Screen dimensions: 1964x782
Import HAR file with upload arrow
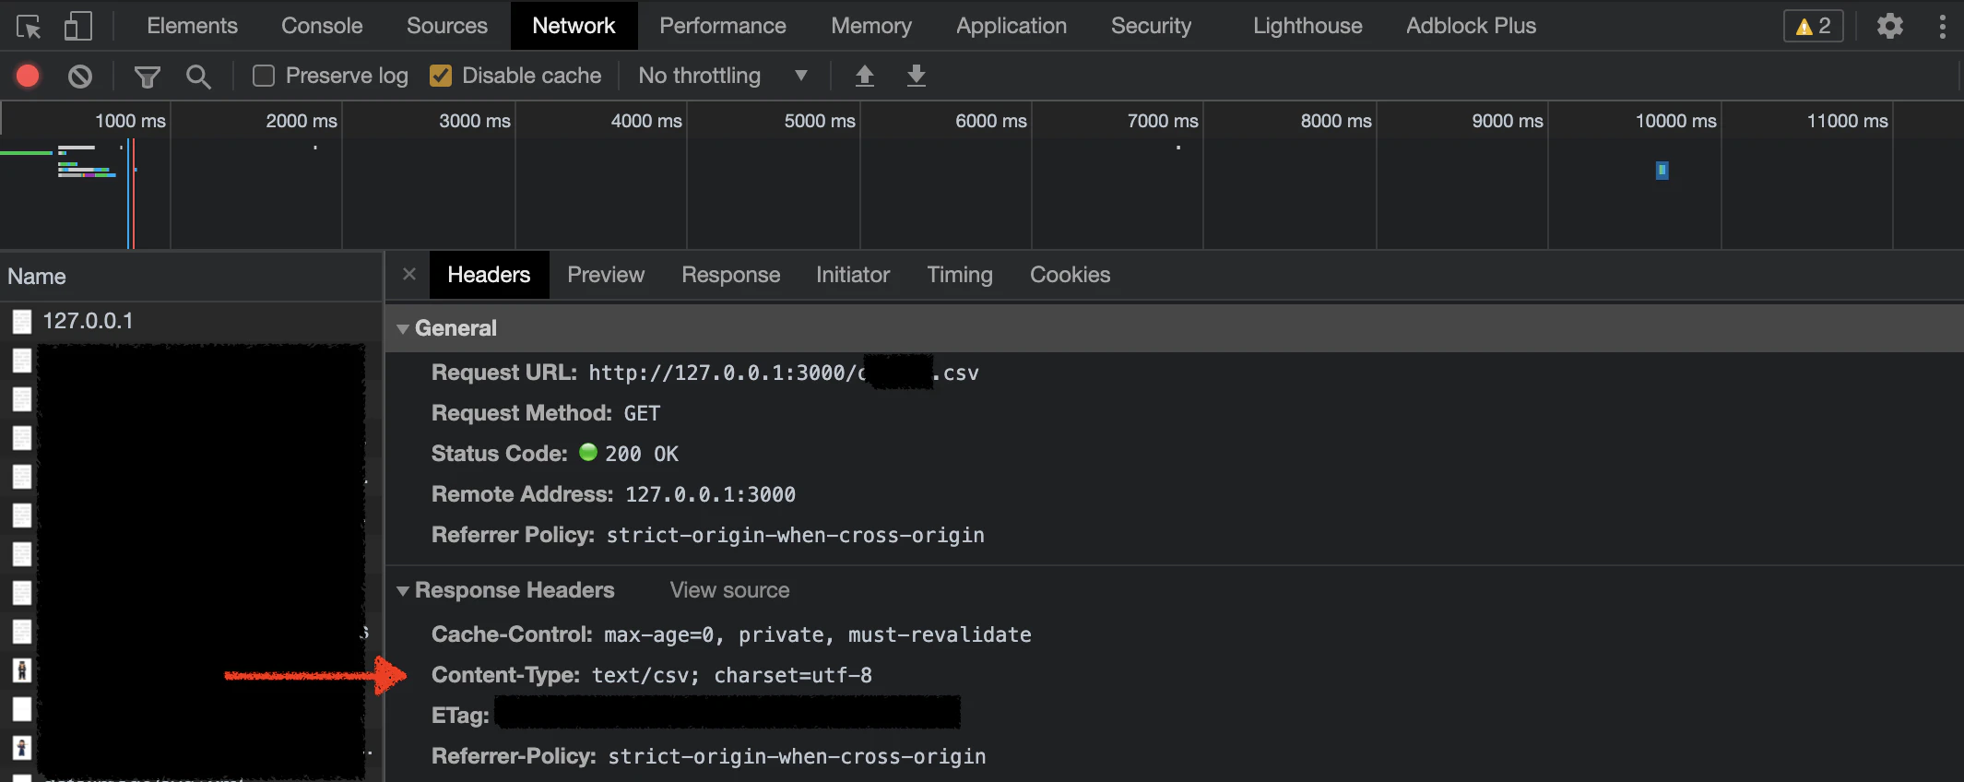point(864,76)
